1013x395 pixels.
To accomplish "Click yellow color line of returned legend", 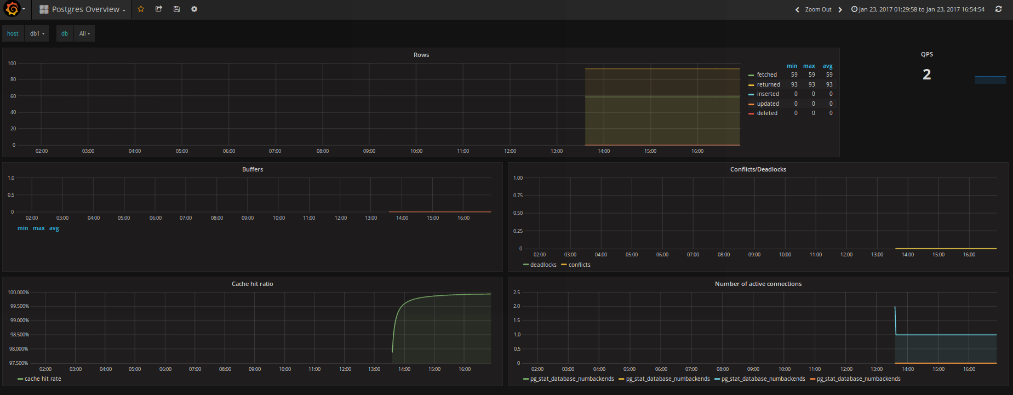I will [751, 85].
